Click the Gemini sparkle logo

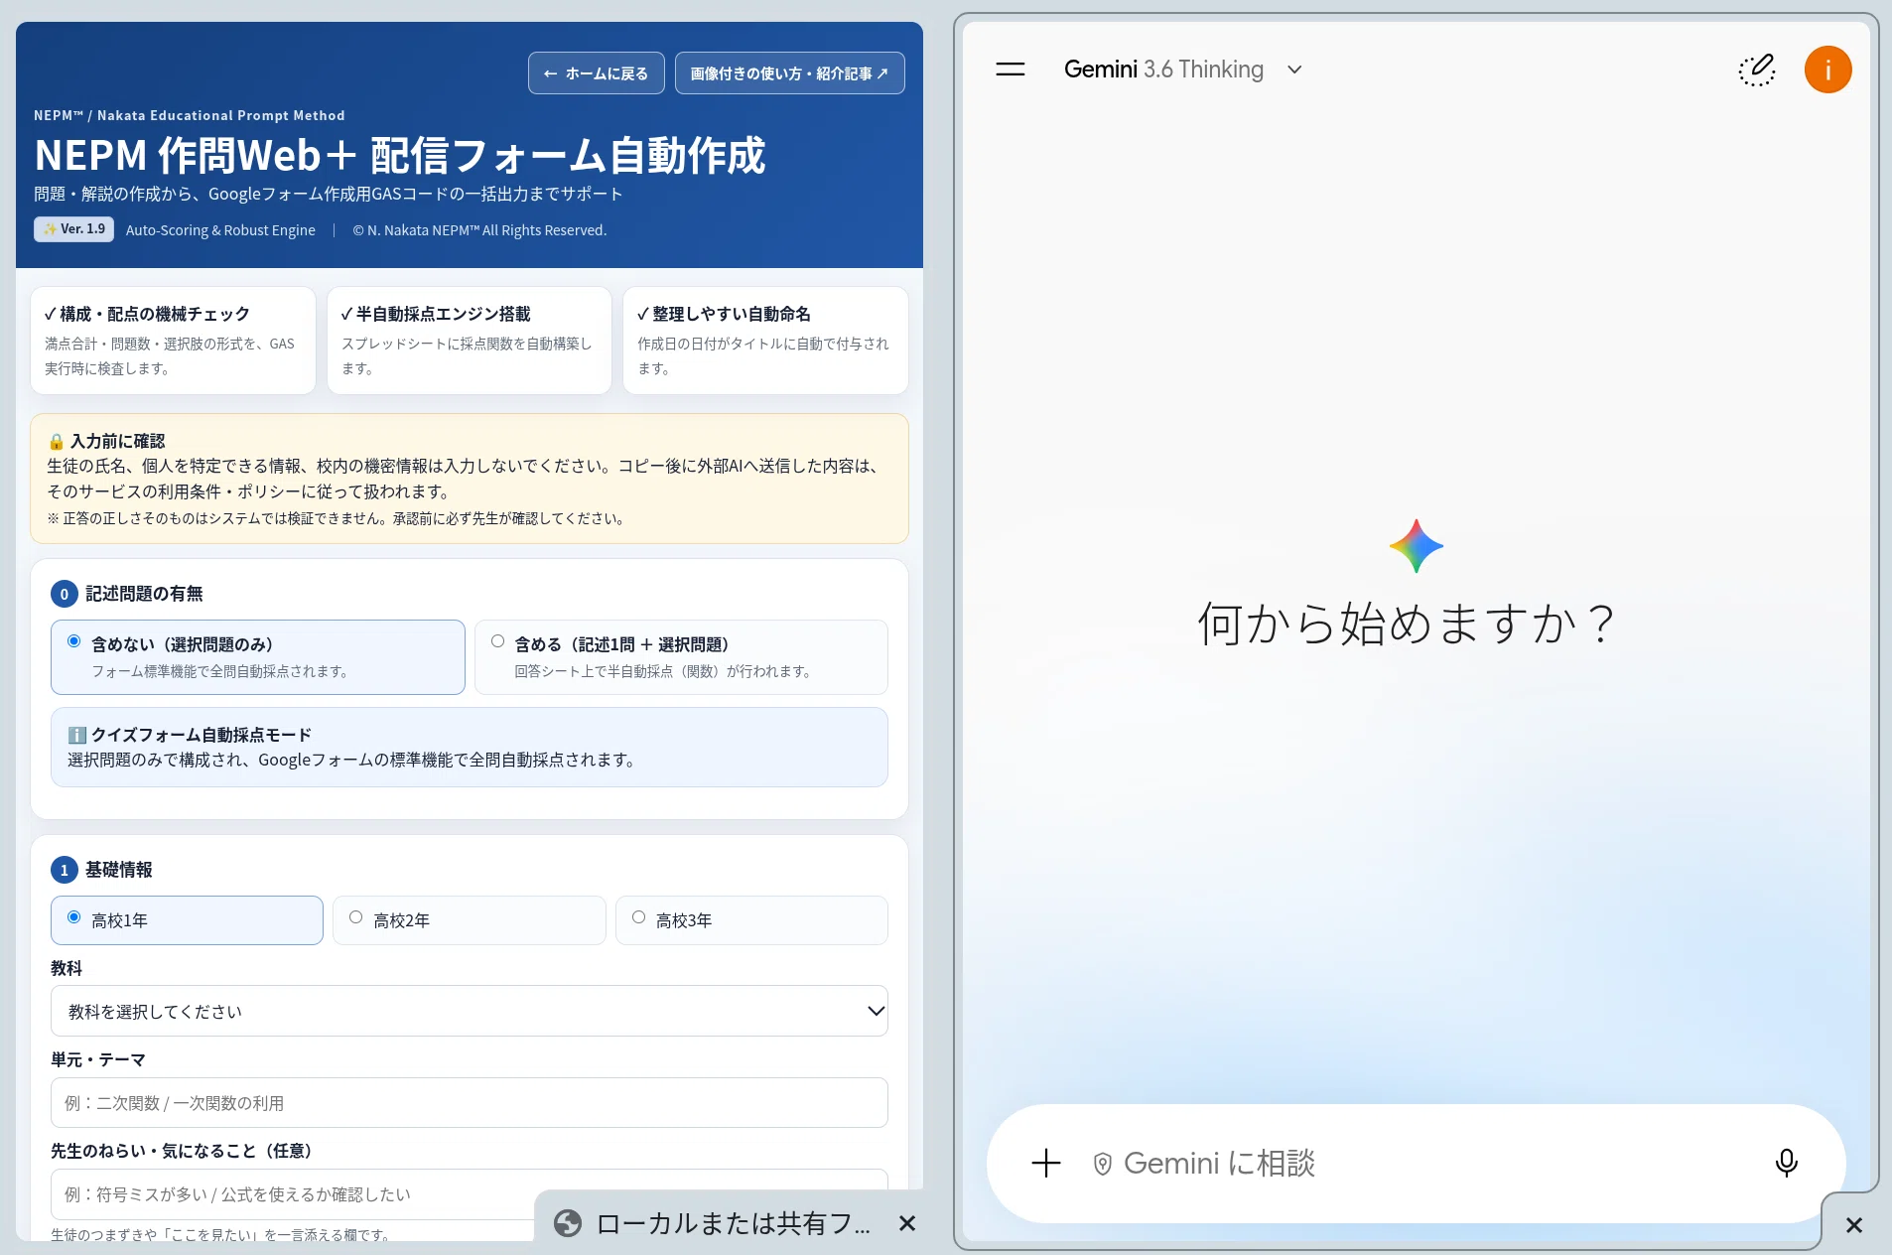[x=1417, y=546]
